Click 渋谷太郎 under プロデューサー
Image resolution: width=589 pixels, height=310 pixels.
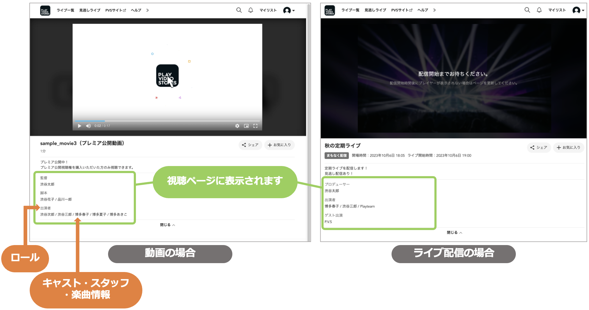pos(332,191)
